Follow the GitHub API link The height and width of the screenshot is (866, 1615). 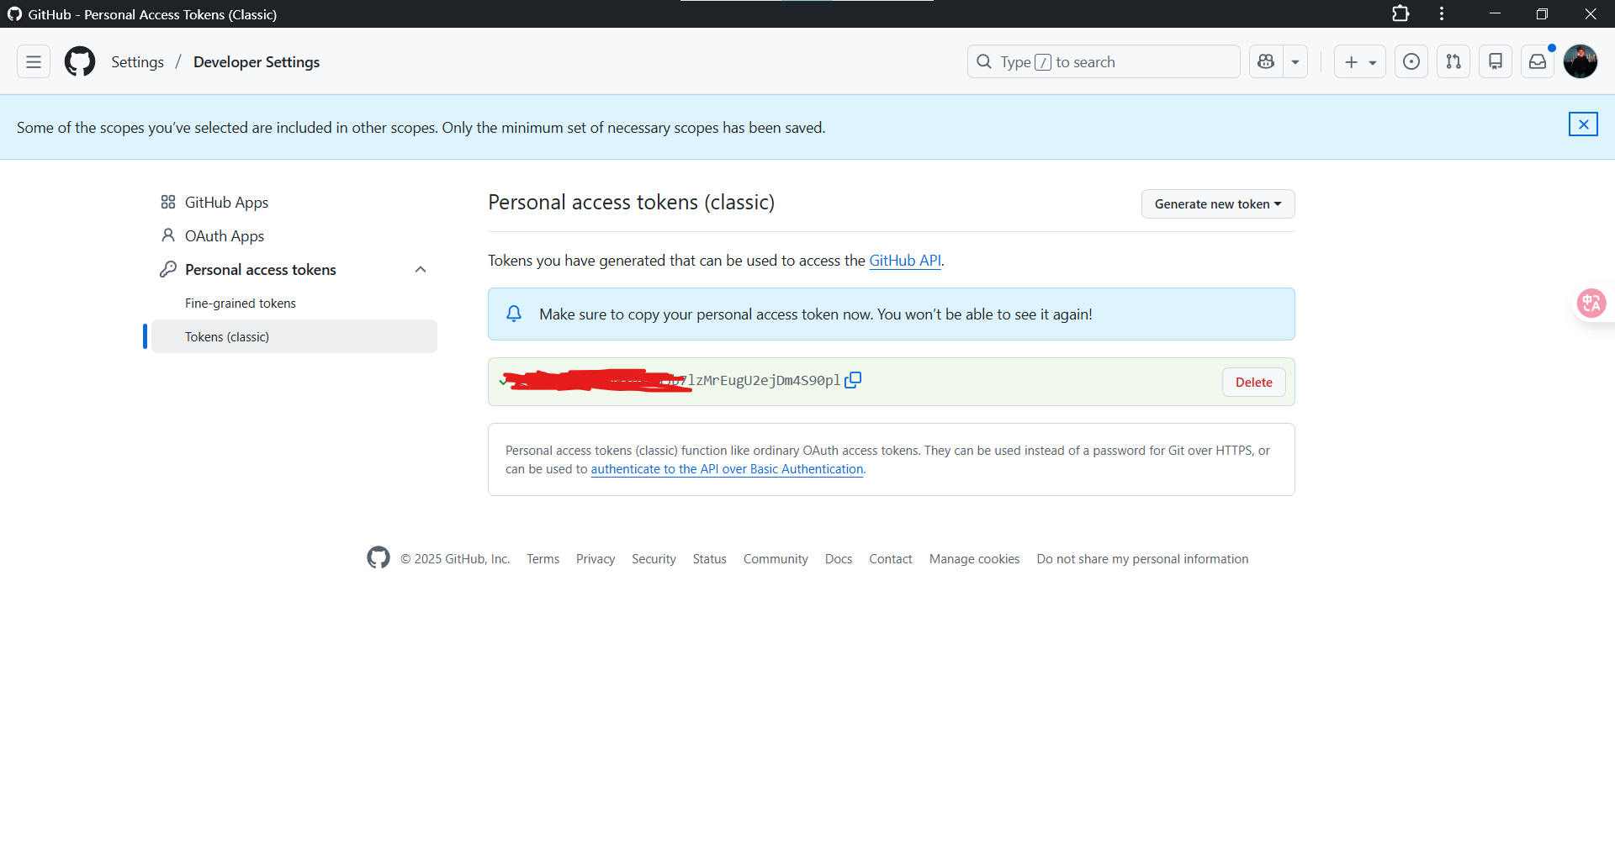point(905,261)
